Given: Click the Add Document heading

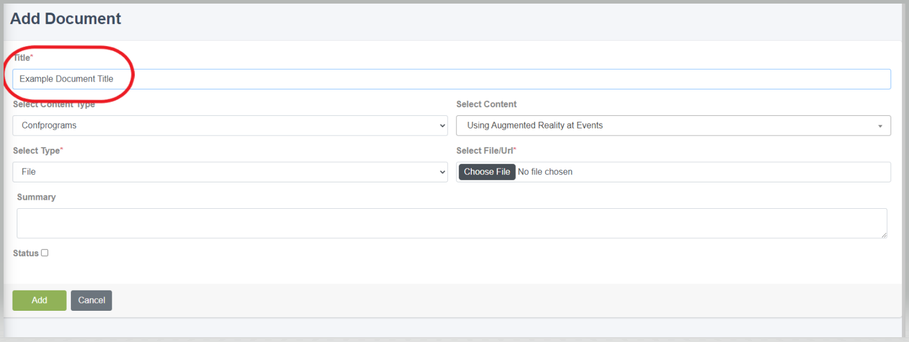Looking at the screenshot, I should pos(66,19).
